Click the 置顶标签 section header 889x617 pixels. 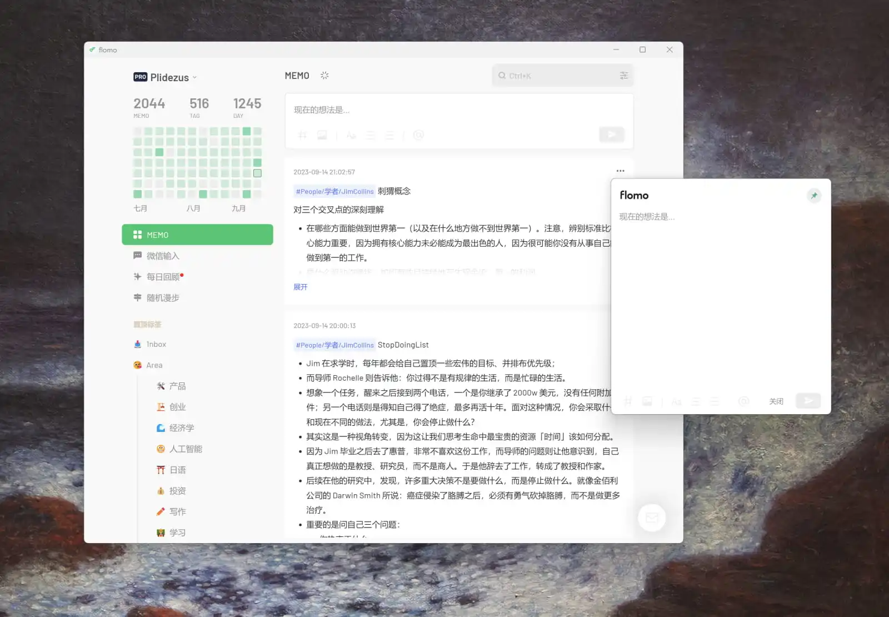147,324
